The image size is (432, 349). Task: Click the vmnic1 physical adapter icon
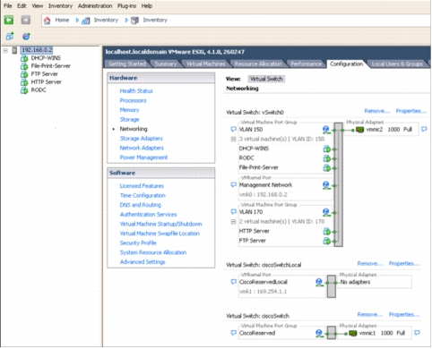point(352,333)
